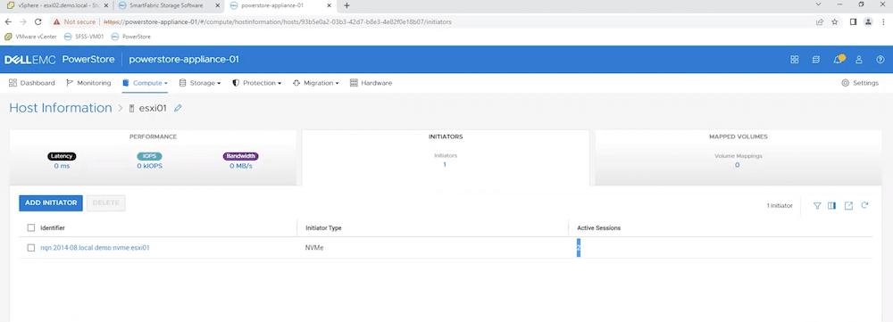This screenshot has width=893, height=322.
Task: Expand the Migration dropdown menu
Action: pos(315,83)
